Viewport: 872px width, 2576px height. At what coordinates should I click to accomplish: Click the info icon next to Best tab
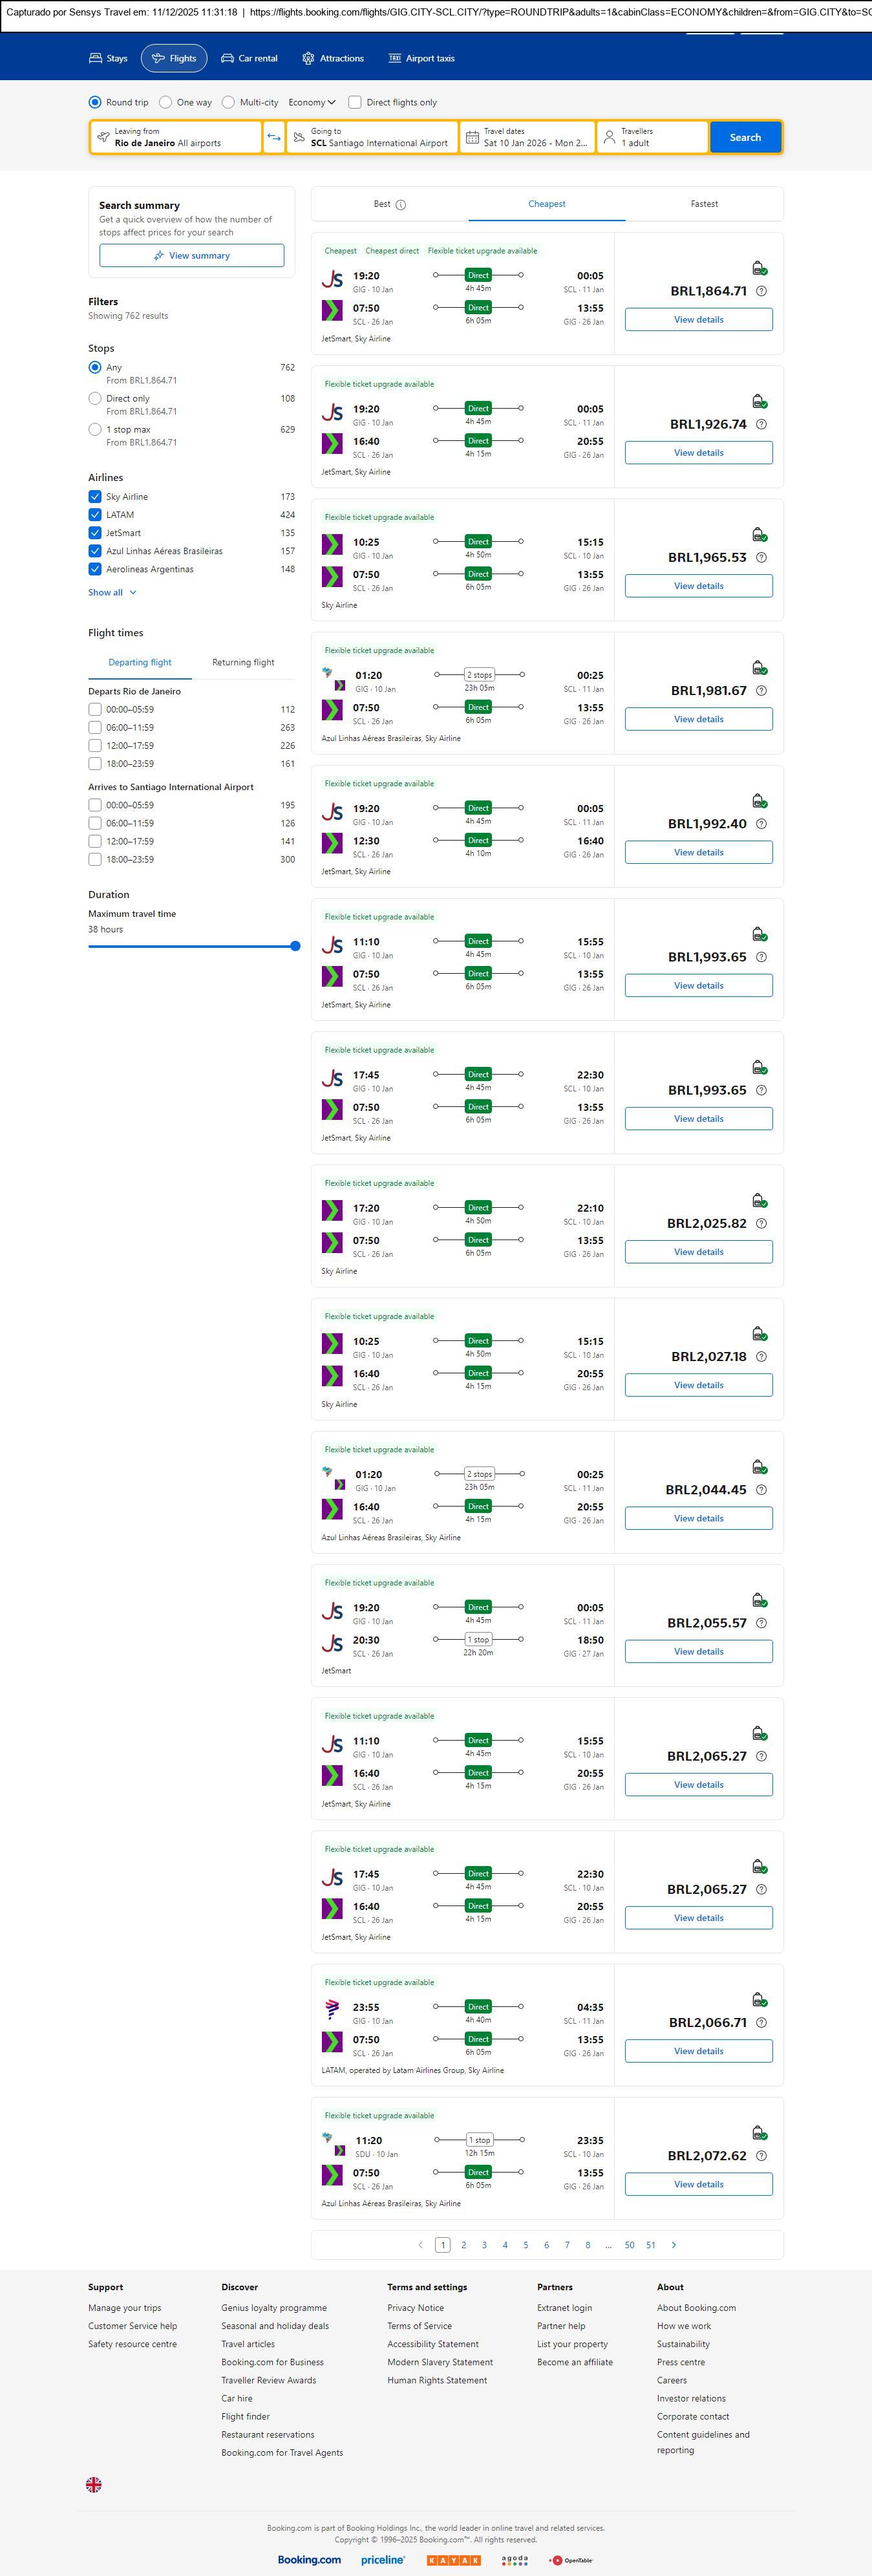click(x=401, y=205)
